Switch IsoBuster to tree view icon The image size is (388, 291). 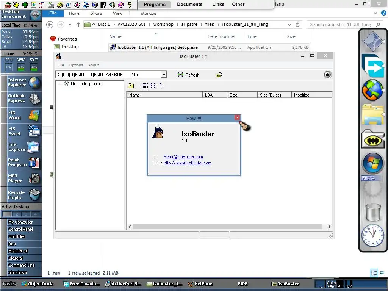pyautogui.click(x=162, y=86)
